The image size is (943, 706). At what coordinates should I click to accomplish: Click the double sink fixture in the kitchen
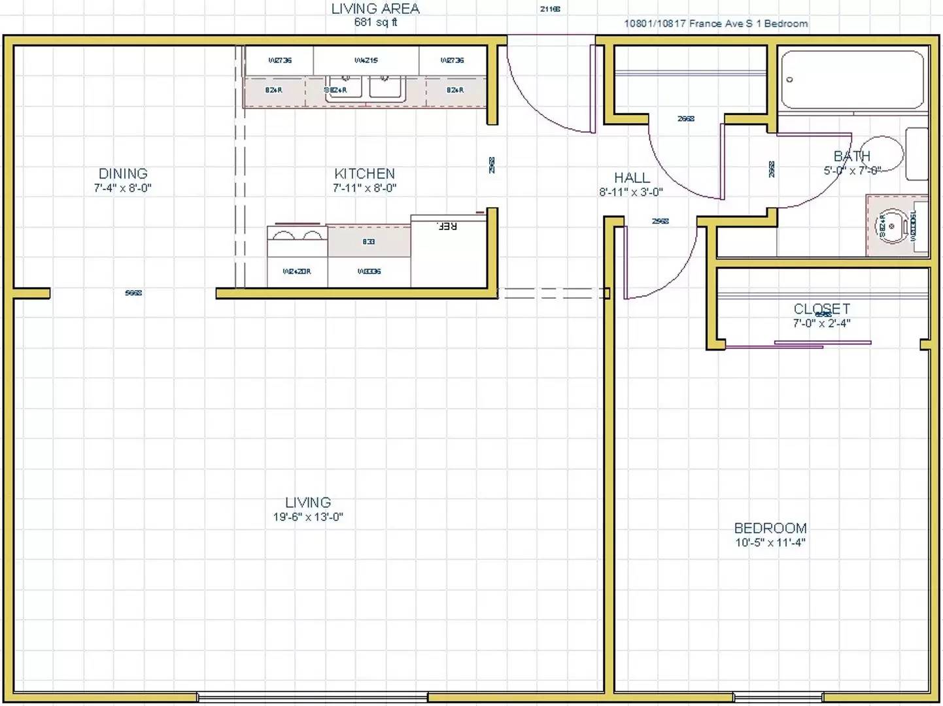(366, 90)
